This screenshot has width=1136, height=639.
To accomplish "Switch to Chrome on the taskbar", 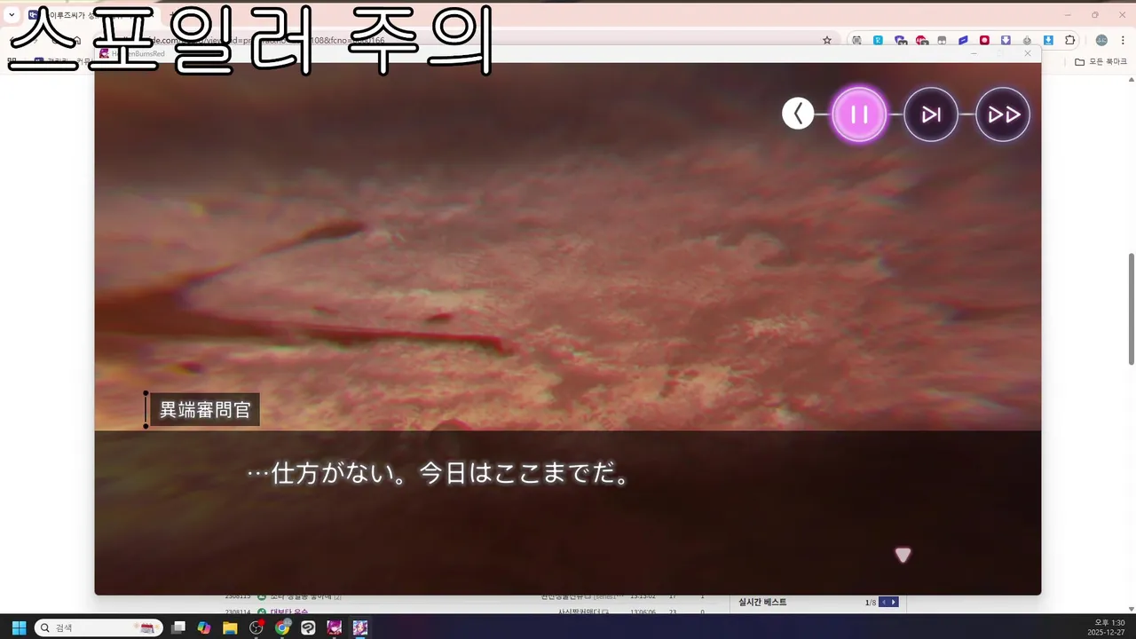I will pos(282,627).
